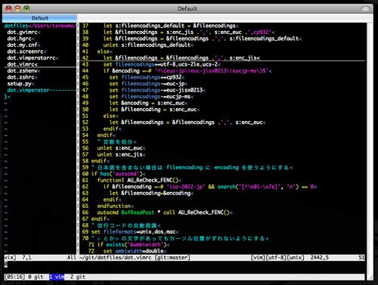Click the window resize grip corner

point(370,277)
